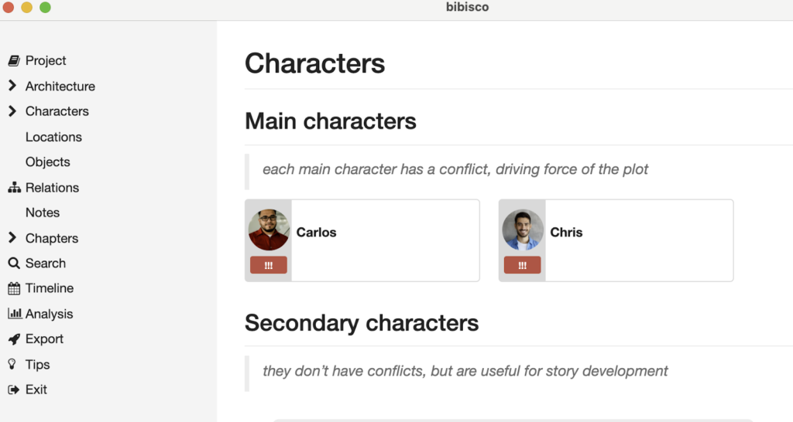Open Chris's profile photo
Image resolution: width=793 pixels, height=422 pixels.
click(x=523, y=230)
